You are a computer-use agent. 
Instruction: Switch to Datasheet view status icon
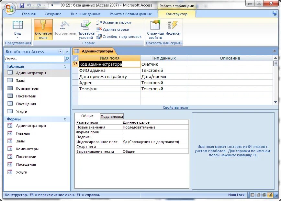(x=252, y=195)
